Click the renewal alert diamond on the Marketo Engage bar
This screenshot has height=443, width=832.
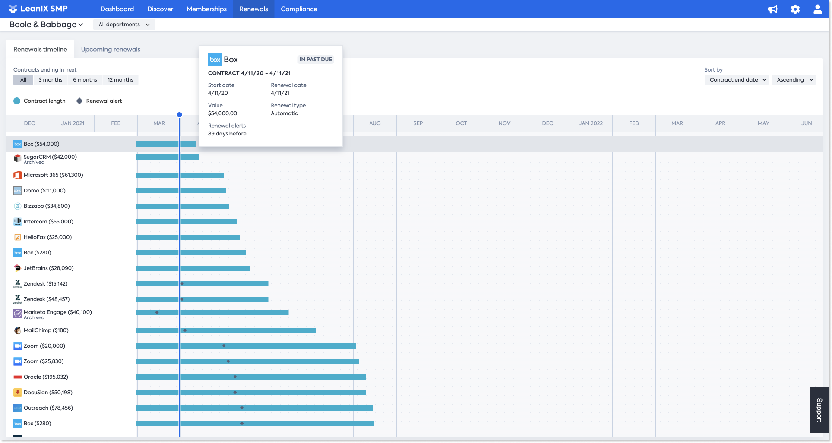(157, 312)
